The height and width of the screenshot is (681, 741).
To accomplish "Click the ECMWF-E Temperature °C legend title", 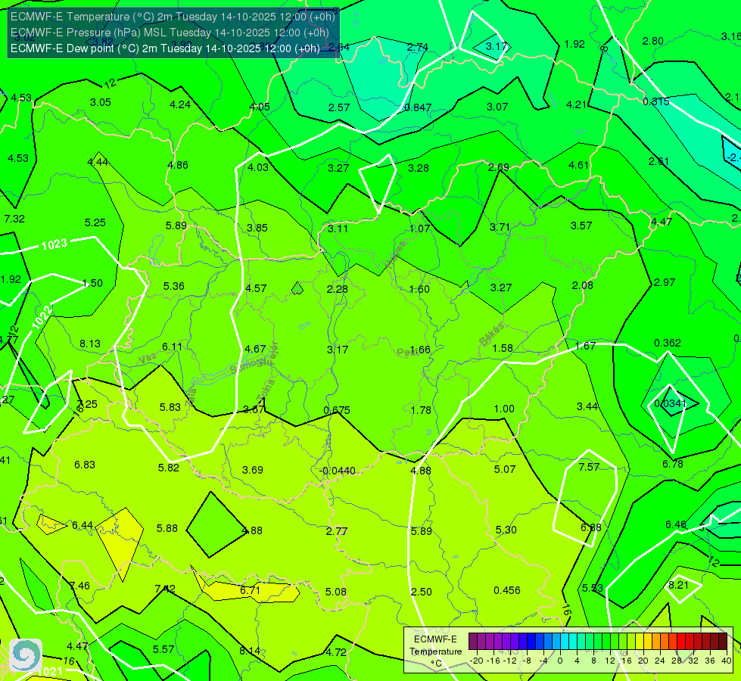I will [x=435, y=651].
